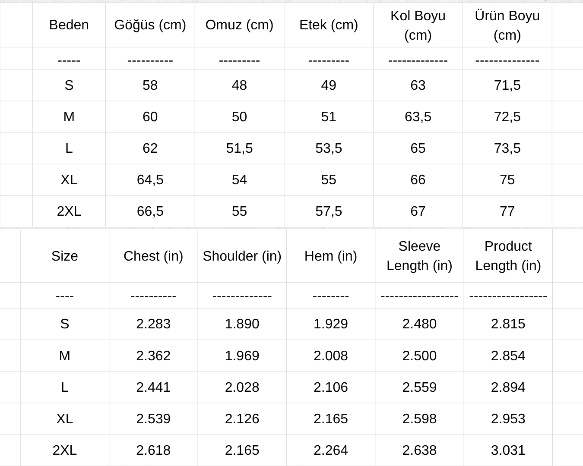Select the 63,5 sleeve length cell

(x=418, y=116)
